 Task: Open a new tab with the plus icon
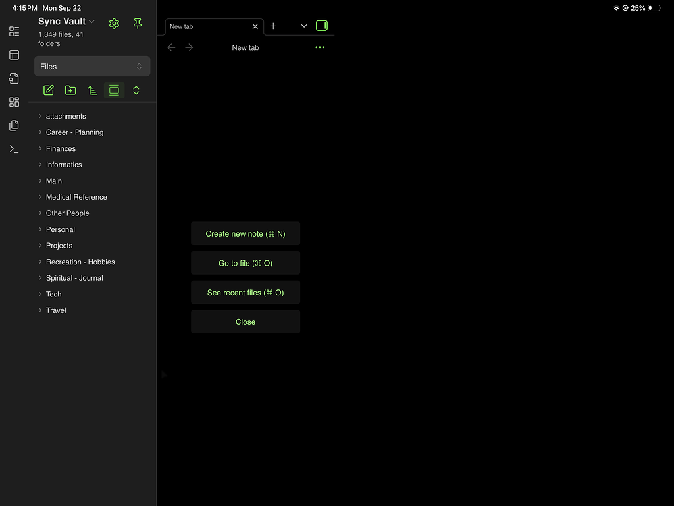[273, 26]
